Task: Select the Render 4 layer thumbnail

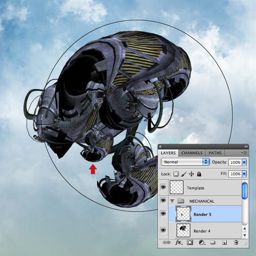Action: coord(183,230)
